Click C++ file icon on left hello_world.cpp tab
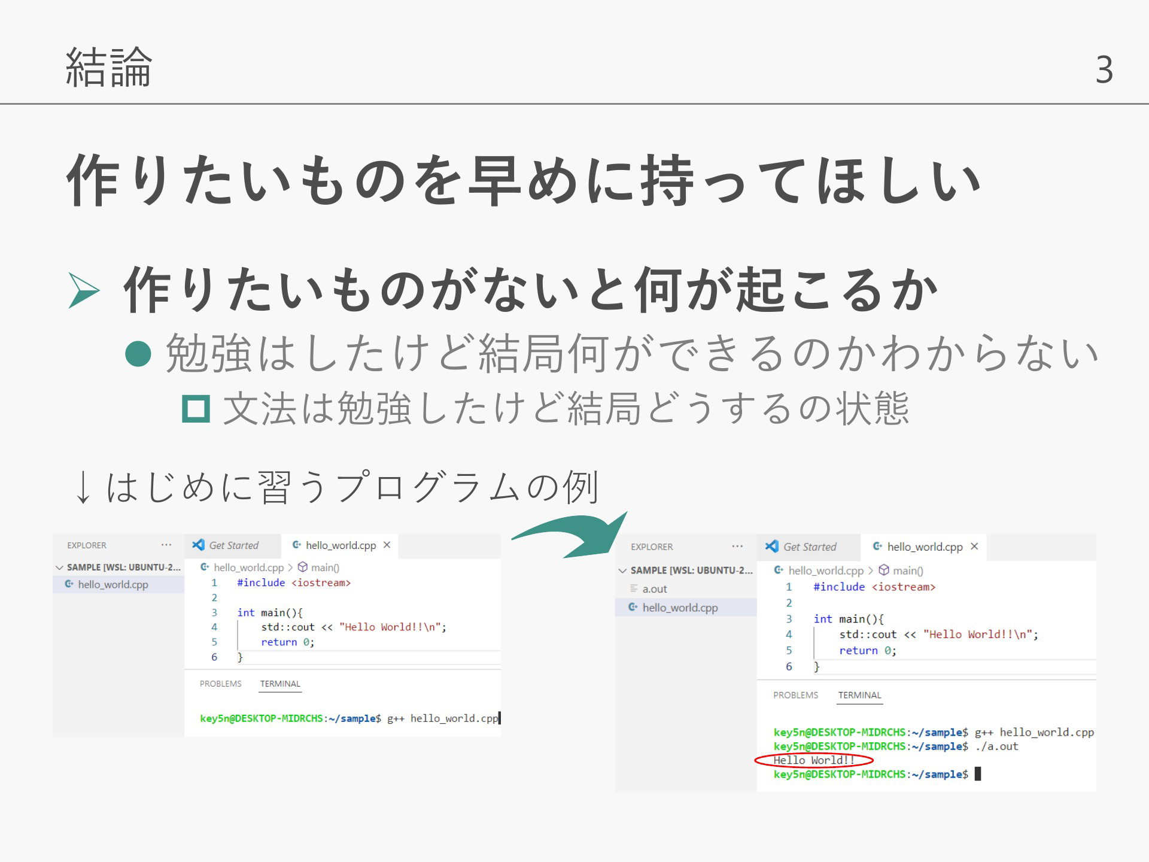1149x862 pixels. (296, 545)
